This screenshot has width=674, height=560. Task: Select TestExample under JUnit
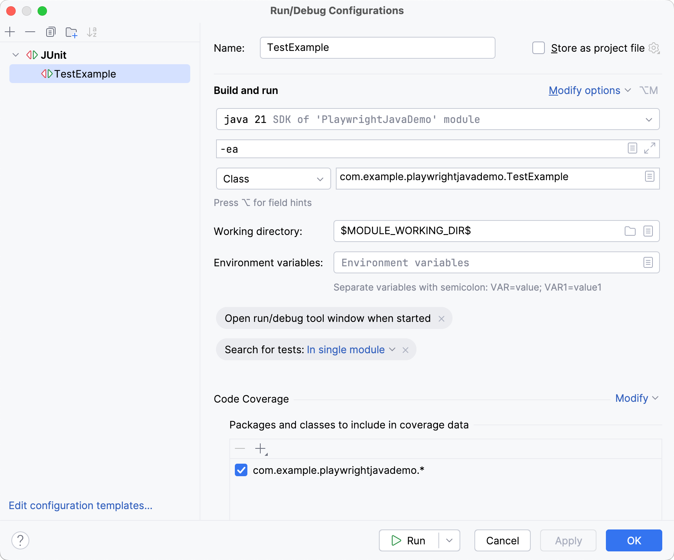pyautogui.click(x=85, y=74)
